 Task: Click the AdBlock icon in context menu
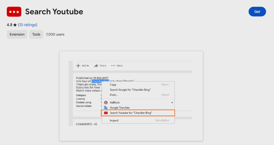point(106,102)
